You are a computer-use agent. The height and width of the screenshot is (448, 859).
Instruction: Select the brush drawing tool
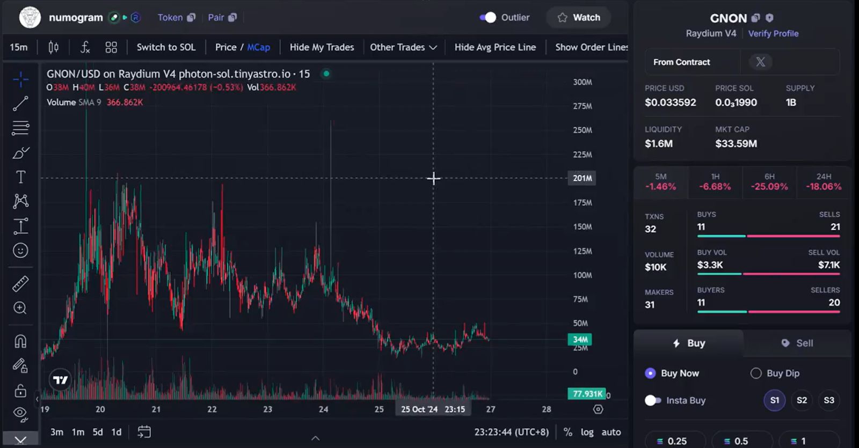[20, 153]
